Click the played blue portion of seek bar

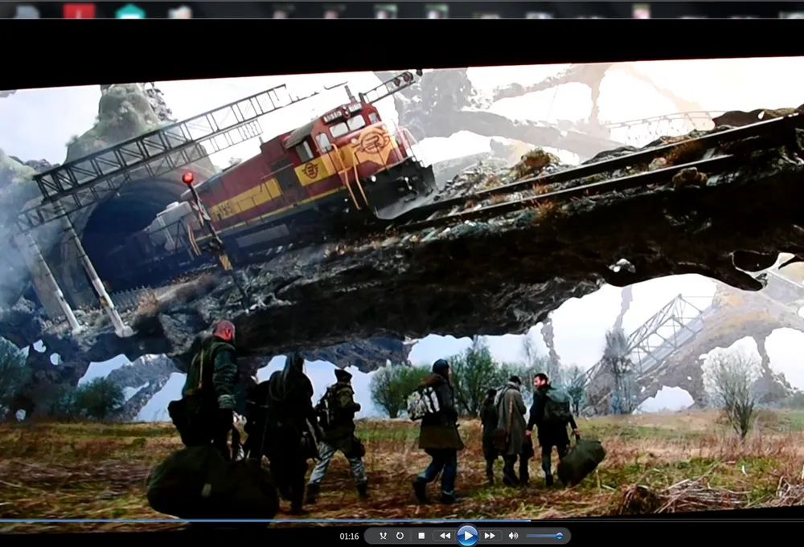click(x=241, y=520)
